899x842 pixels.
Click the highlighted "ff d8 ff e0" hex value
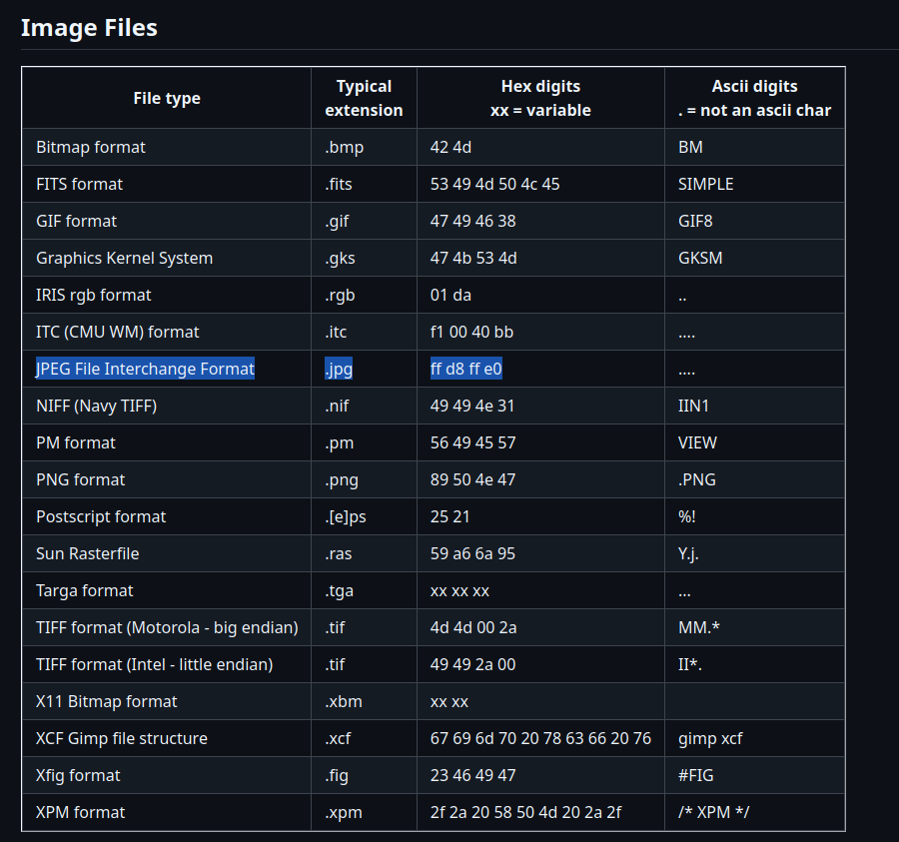coord(465,369)
